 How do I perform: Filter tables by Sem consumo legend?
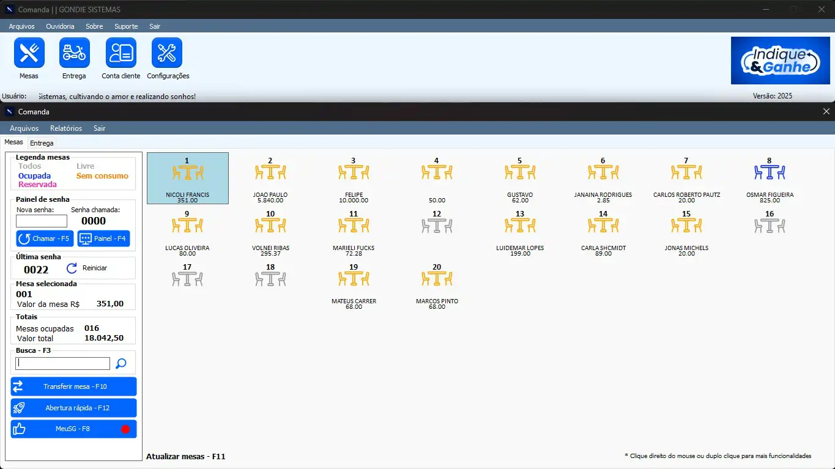(x=102, y=175)
